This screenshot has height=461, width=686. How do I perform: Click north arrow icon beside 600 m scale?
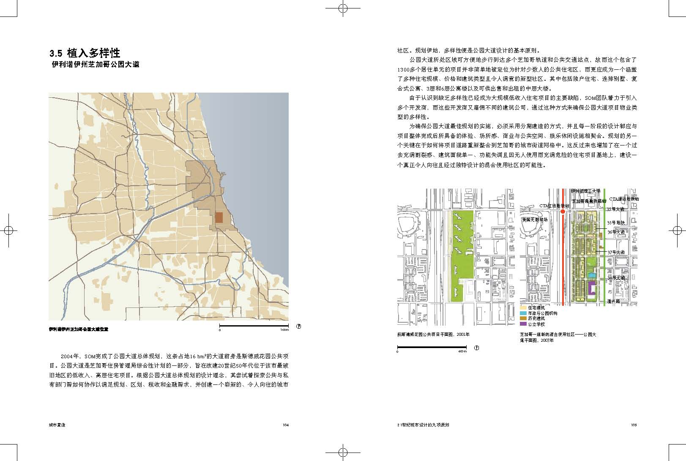tap(477, 348)
